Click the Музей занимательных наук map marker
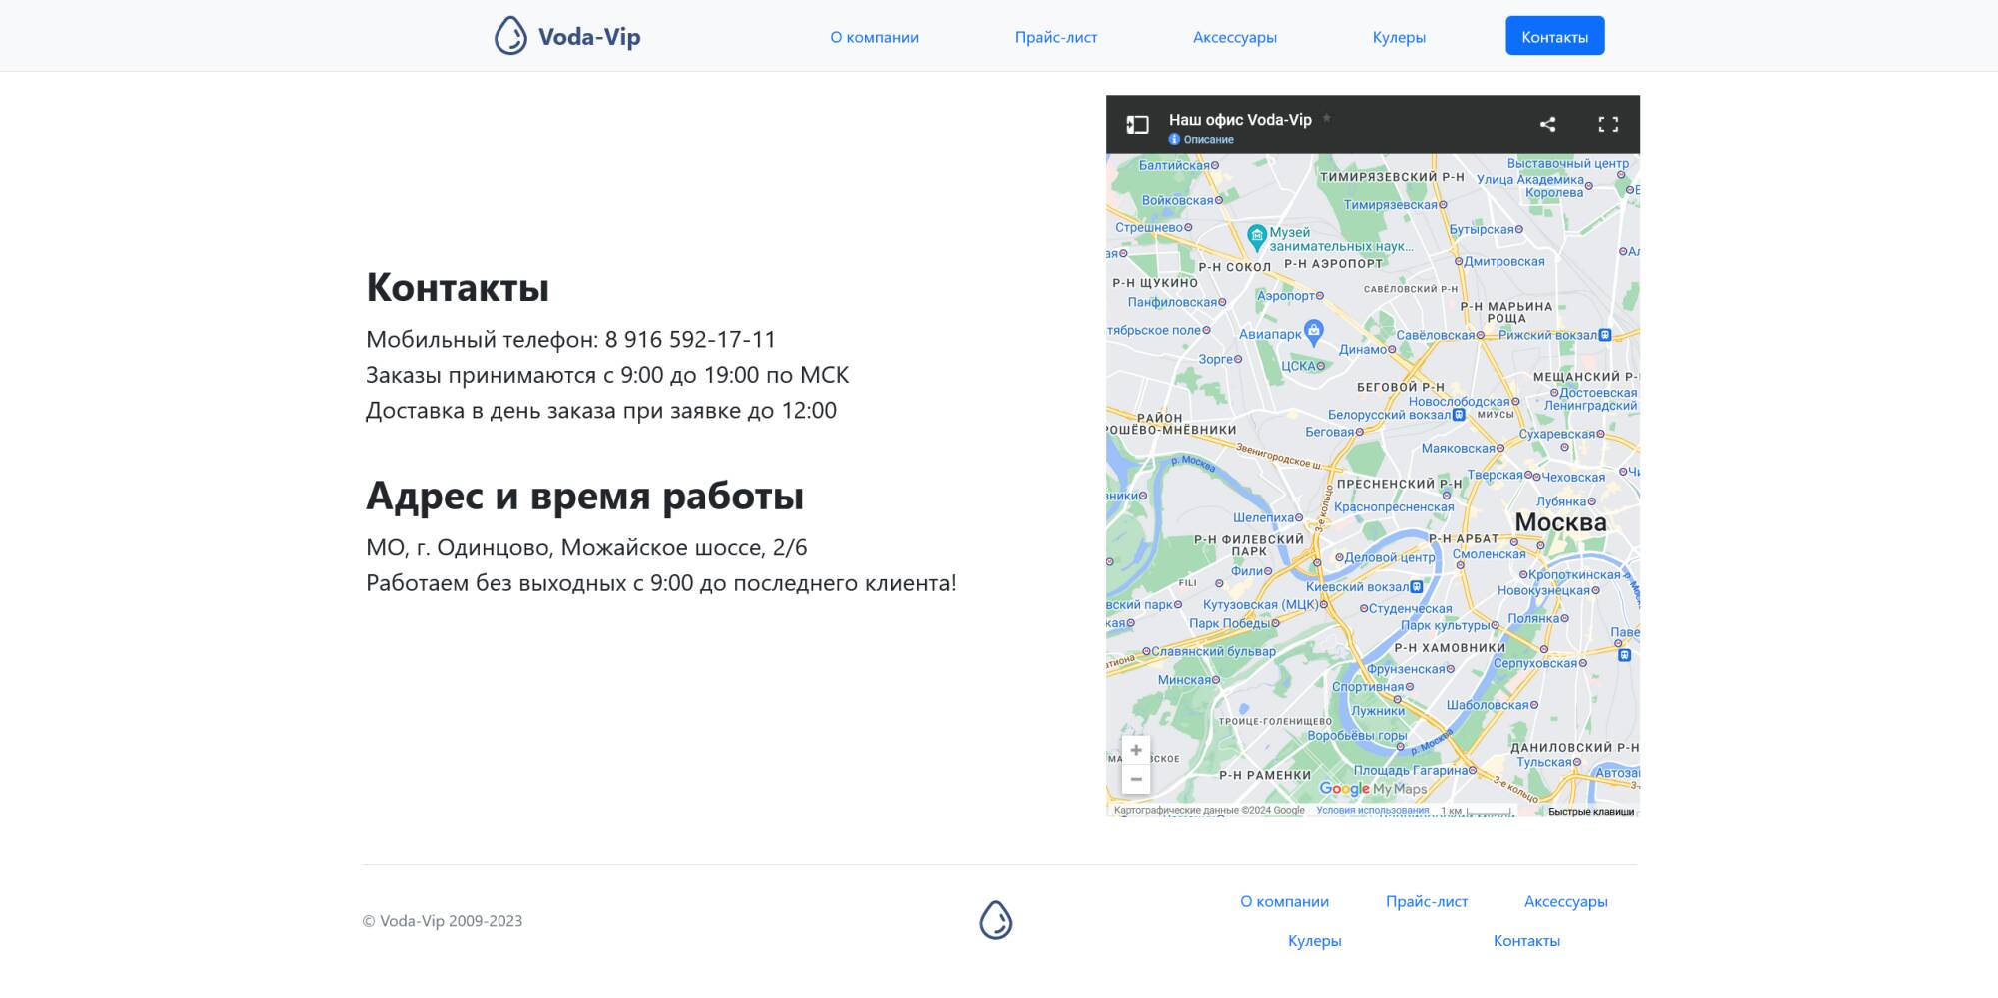The width and height of the screenshot is (1998, 998). (x=1257, y=237)
